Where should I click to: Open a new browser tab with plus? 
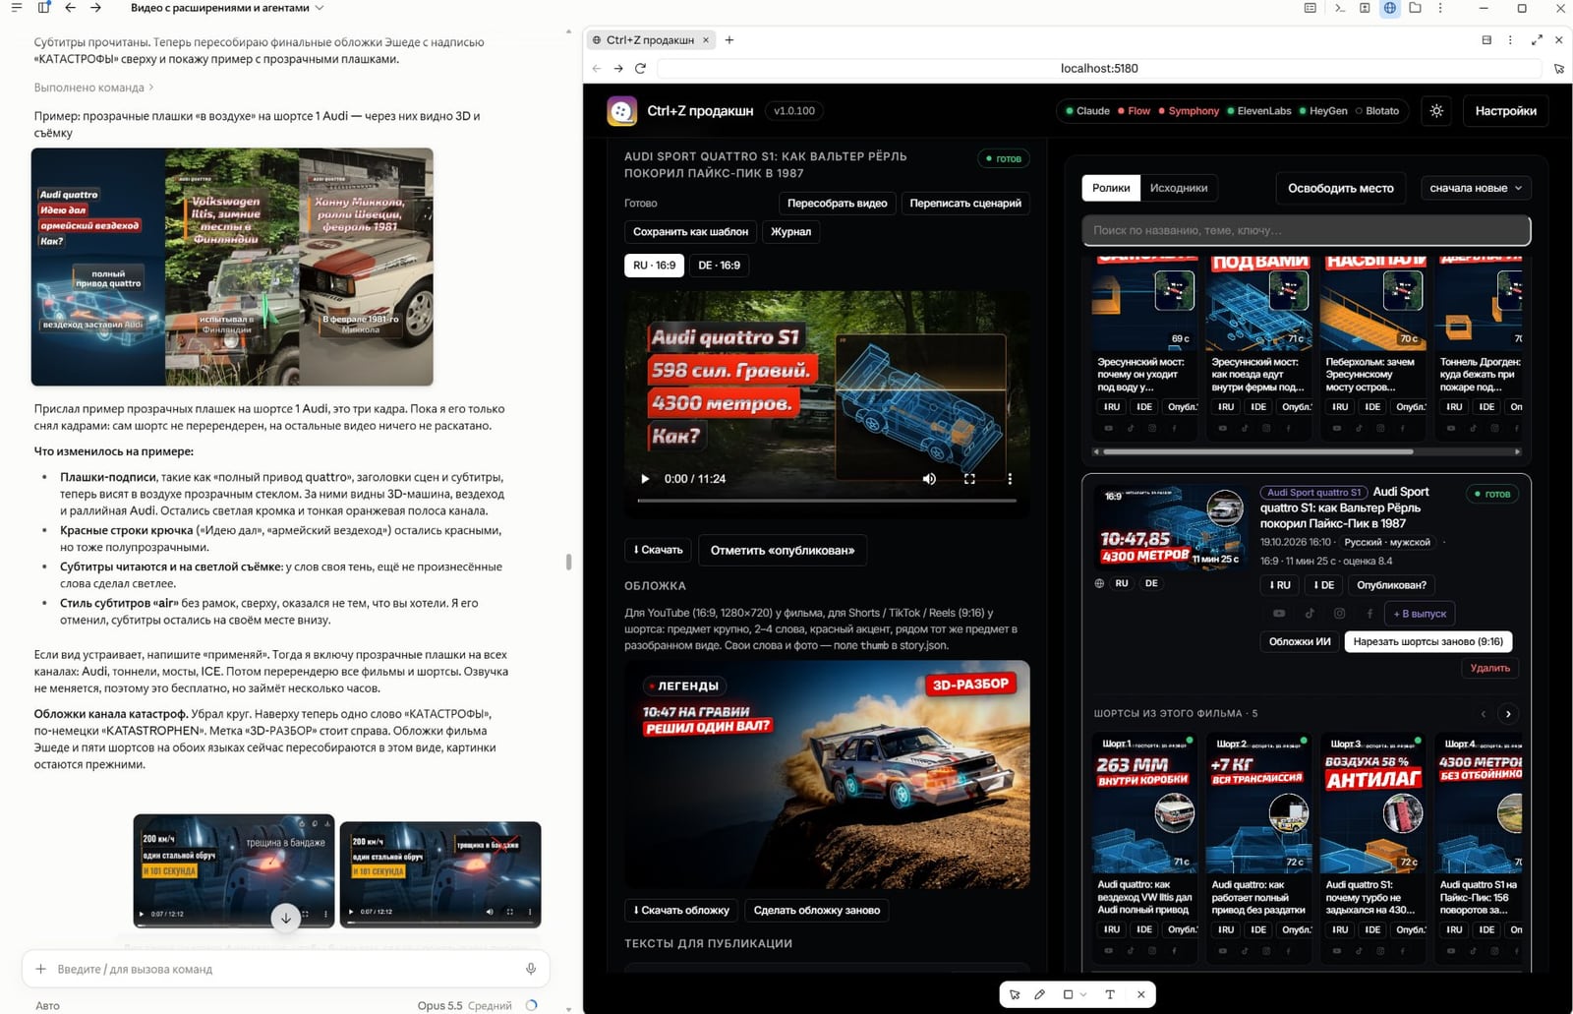[x=729, y=40]
